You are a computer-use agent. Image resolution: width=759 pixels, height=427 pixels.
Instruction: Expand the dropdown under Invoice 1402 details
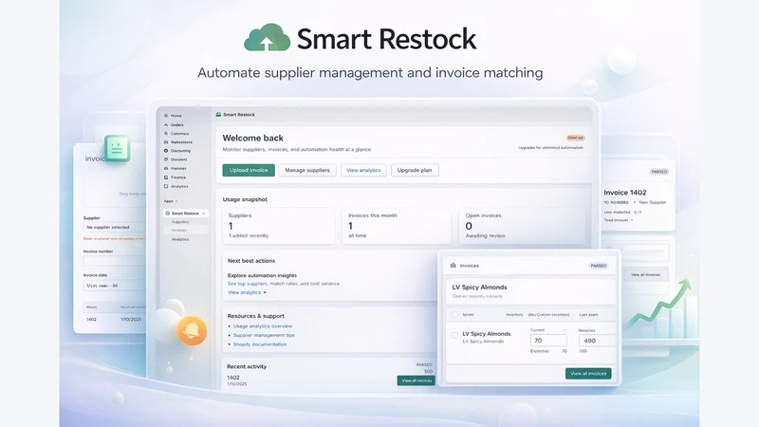click(632, 220)
